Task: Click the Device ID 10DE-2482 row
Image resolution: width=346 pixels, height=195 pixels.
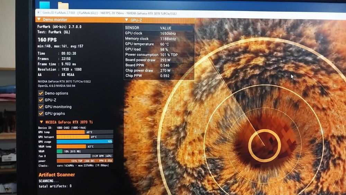Action: [x=62, y=128]
